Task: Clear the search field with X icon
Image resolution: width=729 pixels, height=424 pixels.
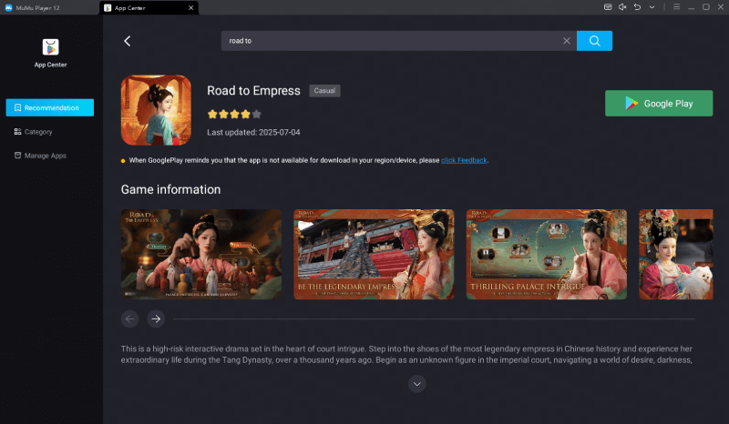Action: pos(566,41)
